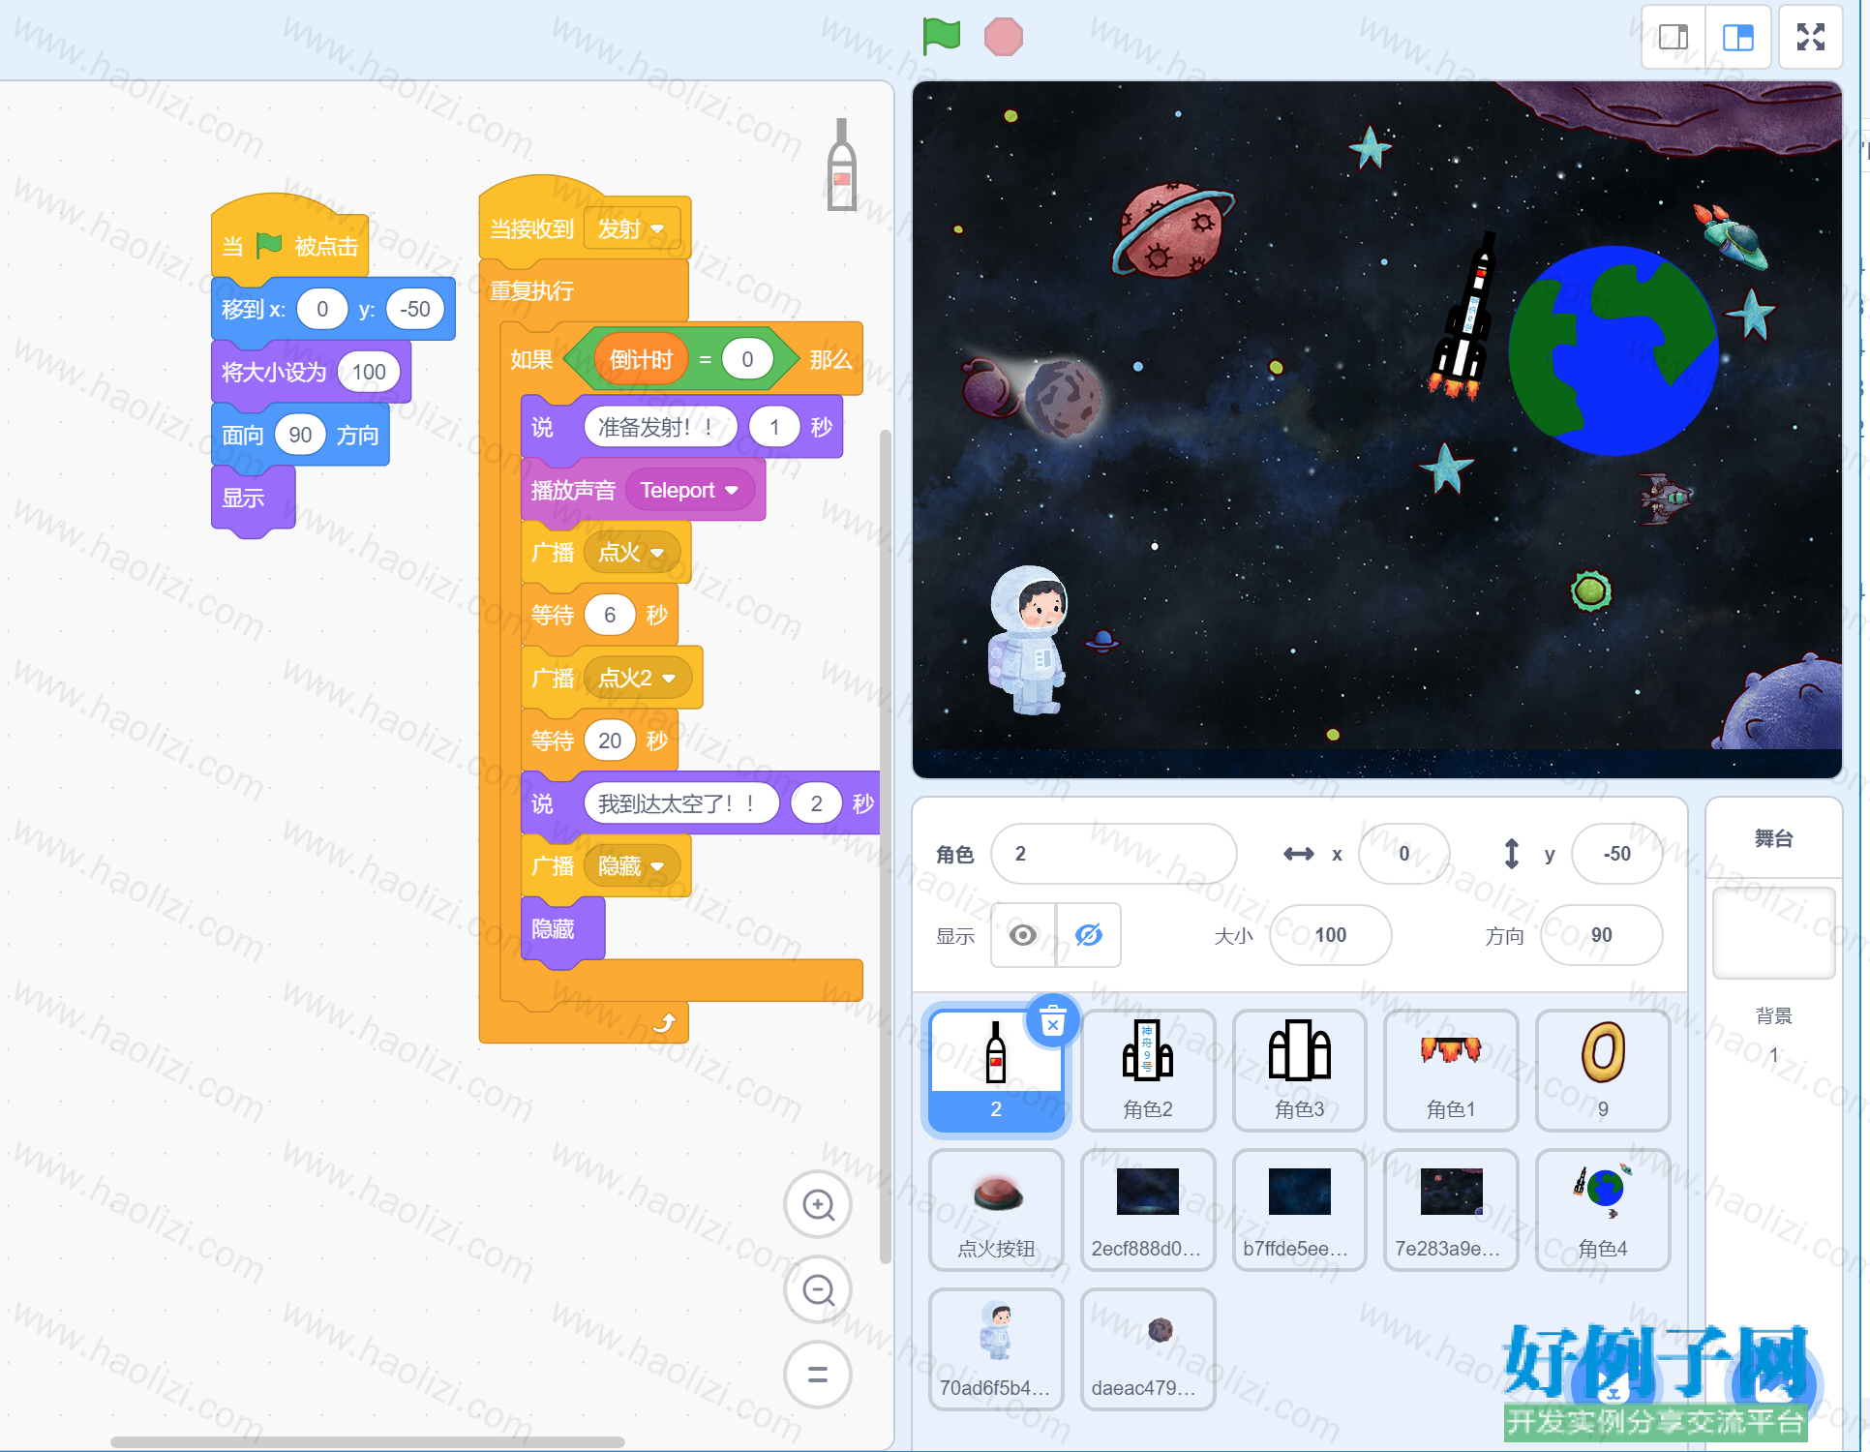Screen dimensions: 1870x1452
Task: Select the b7ffde5ee sprite
Action: (x=1300, y=1210)
